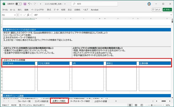
Task: Click the formula bar showing =D7
Action: (101, 15)
